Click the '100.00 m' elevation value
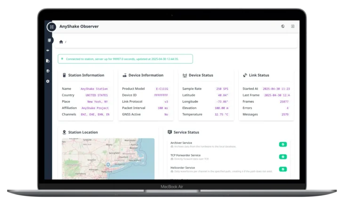 tap(221, 108)
